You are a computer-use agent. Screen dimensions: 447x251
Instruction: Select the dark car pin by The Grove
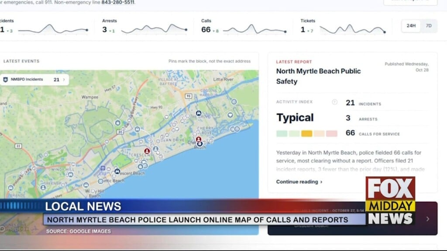click(x=199, y=113)
